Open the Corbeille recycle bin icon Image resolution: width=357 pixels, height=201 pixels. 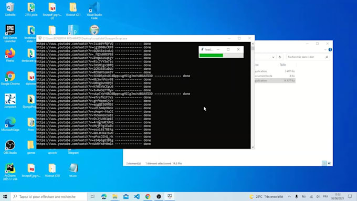tap(10, 9)
